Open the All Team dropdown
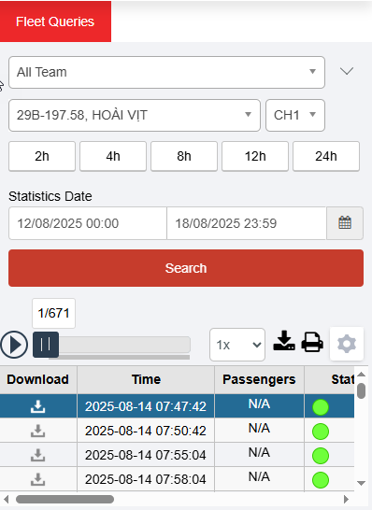This screenshot has height=510, width=372. [x=166, y=72]
